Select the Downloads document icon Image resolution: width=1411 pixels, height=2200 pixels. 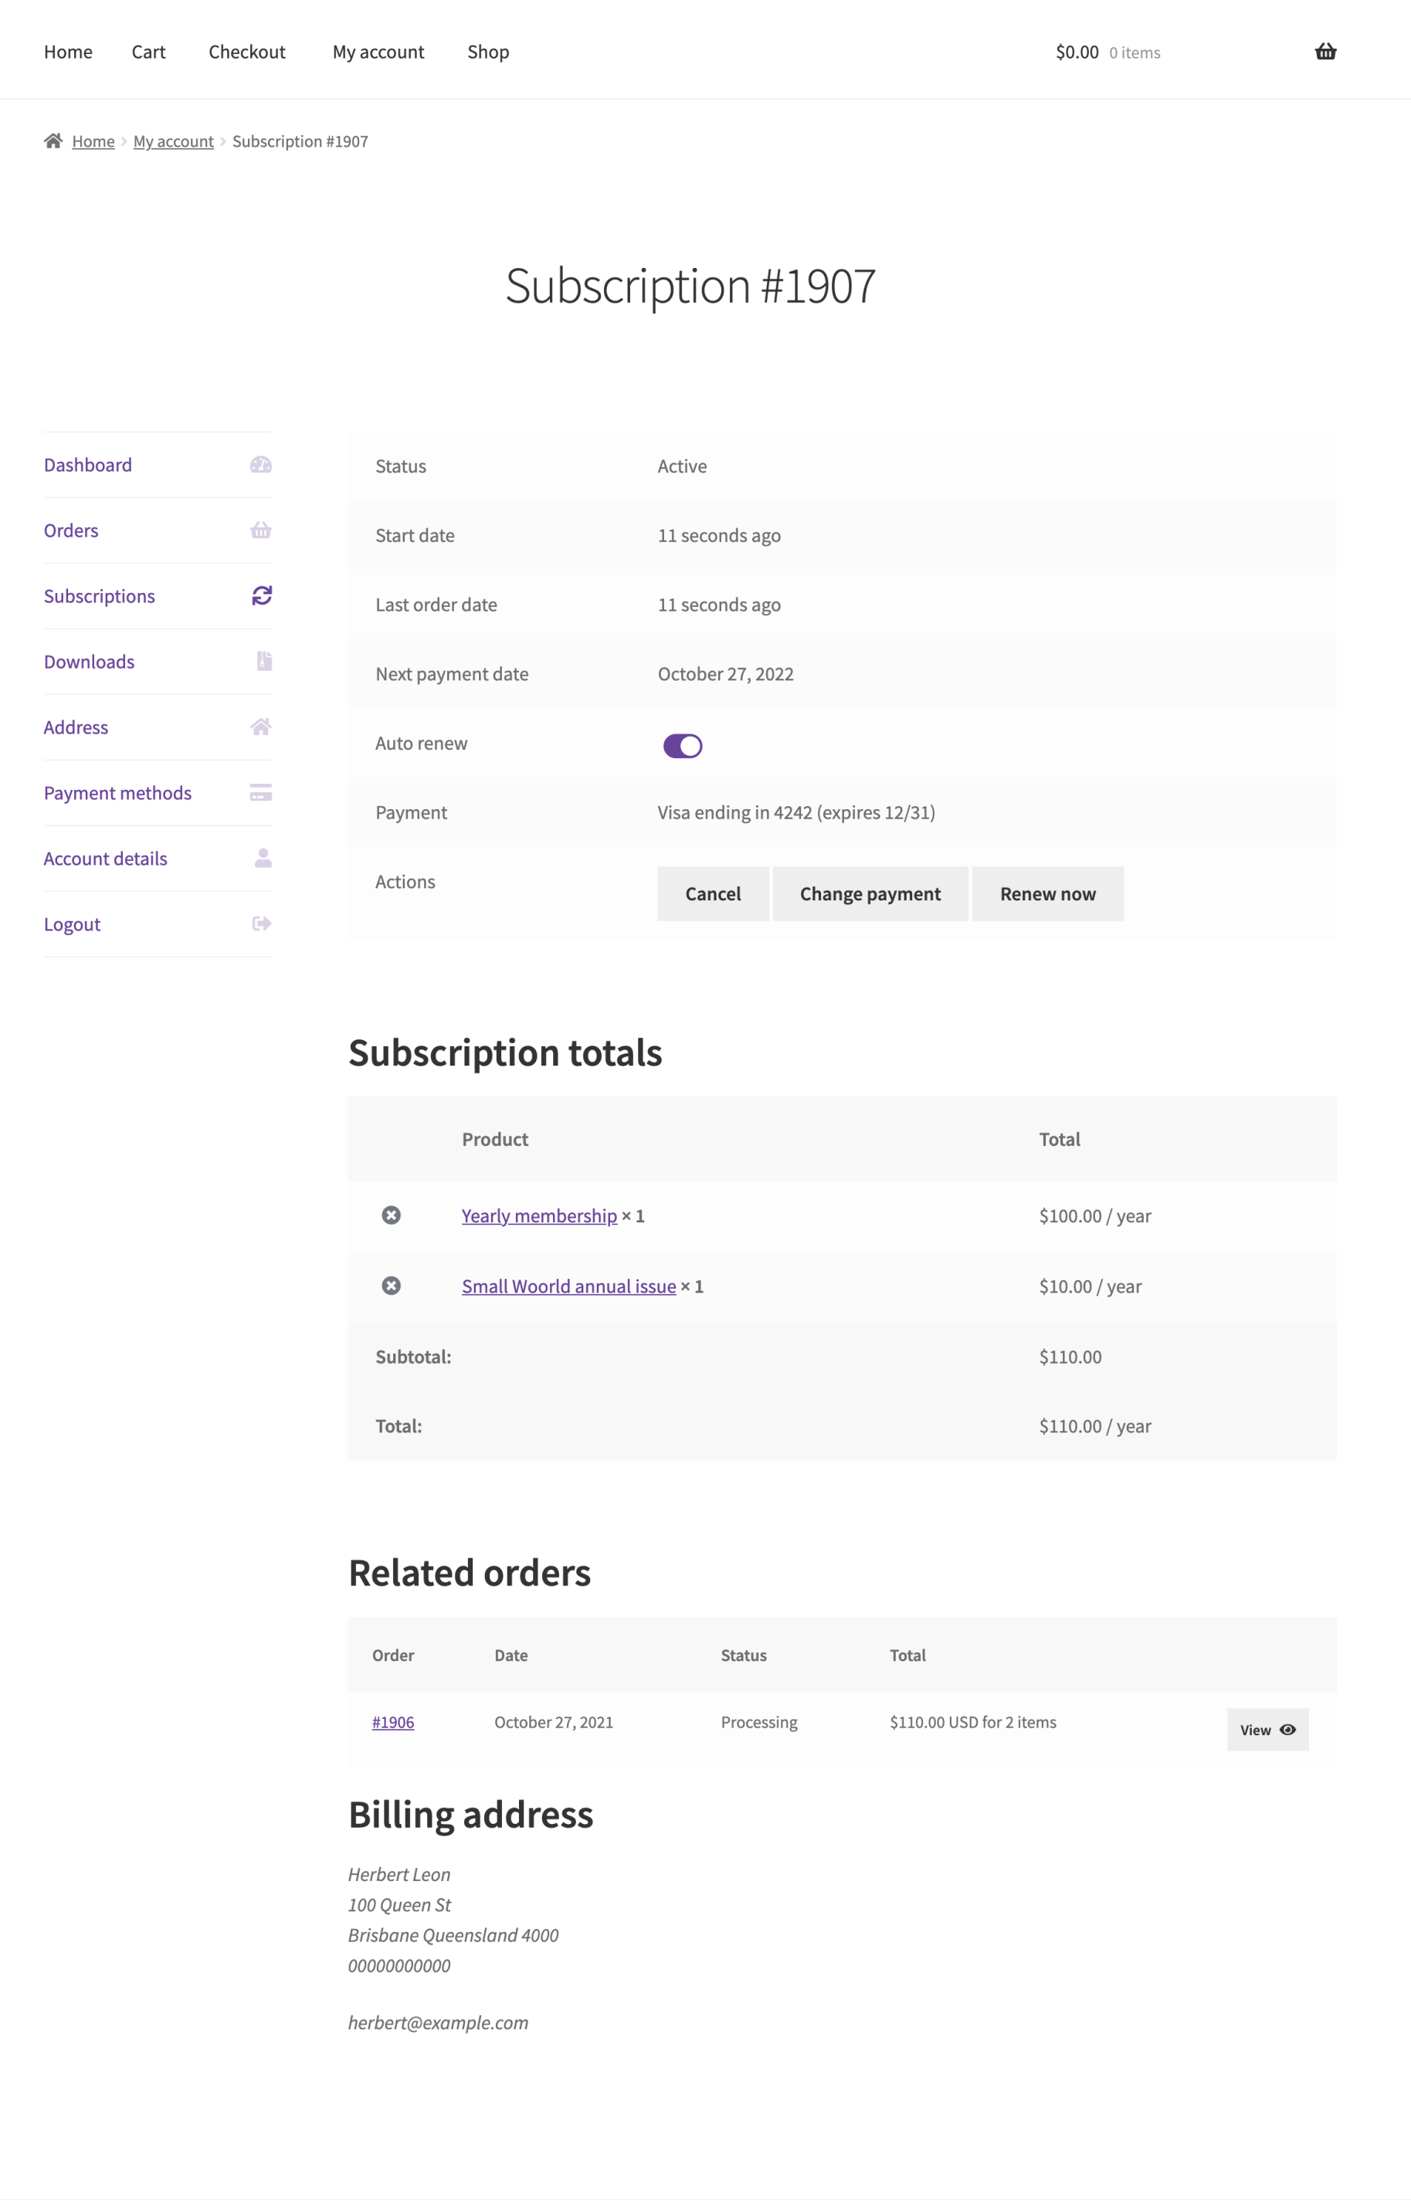click(261, 661)
